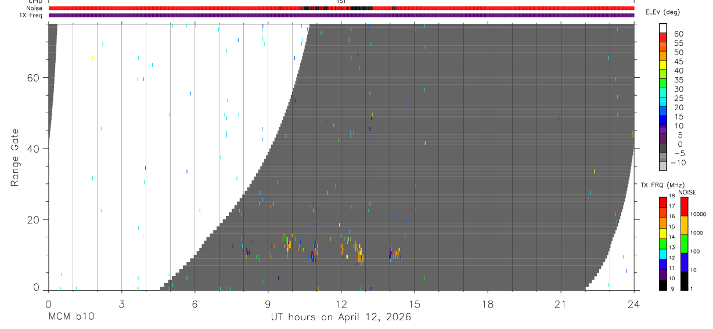Click the ELEV legend value '45'

[x=678, y=61]
